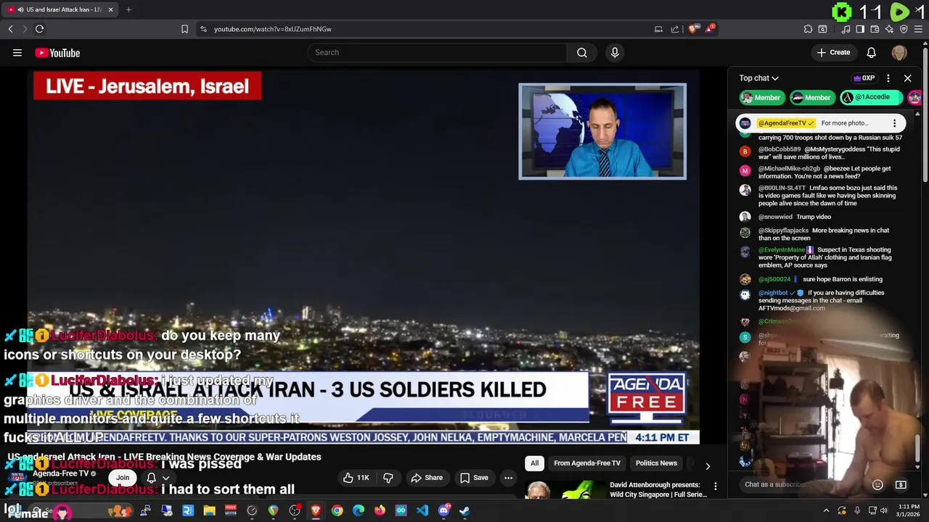
Task: Open Brave Wallet icon
Action: tap(875, 29)
